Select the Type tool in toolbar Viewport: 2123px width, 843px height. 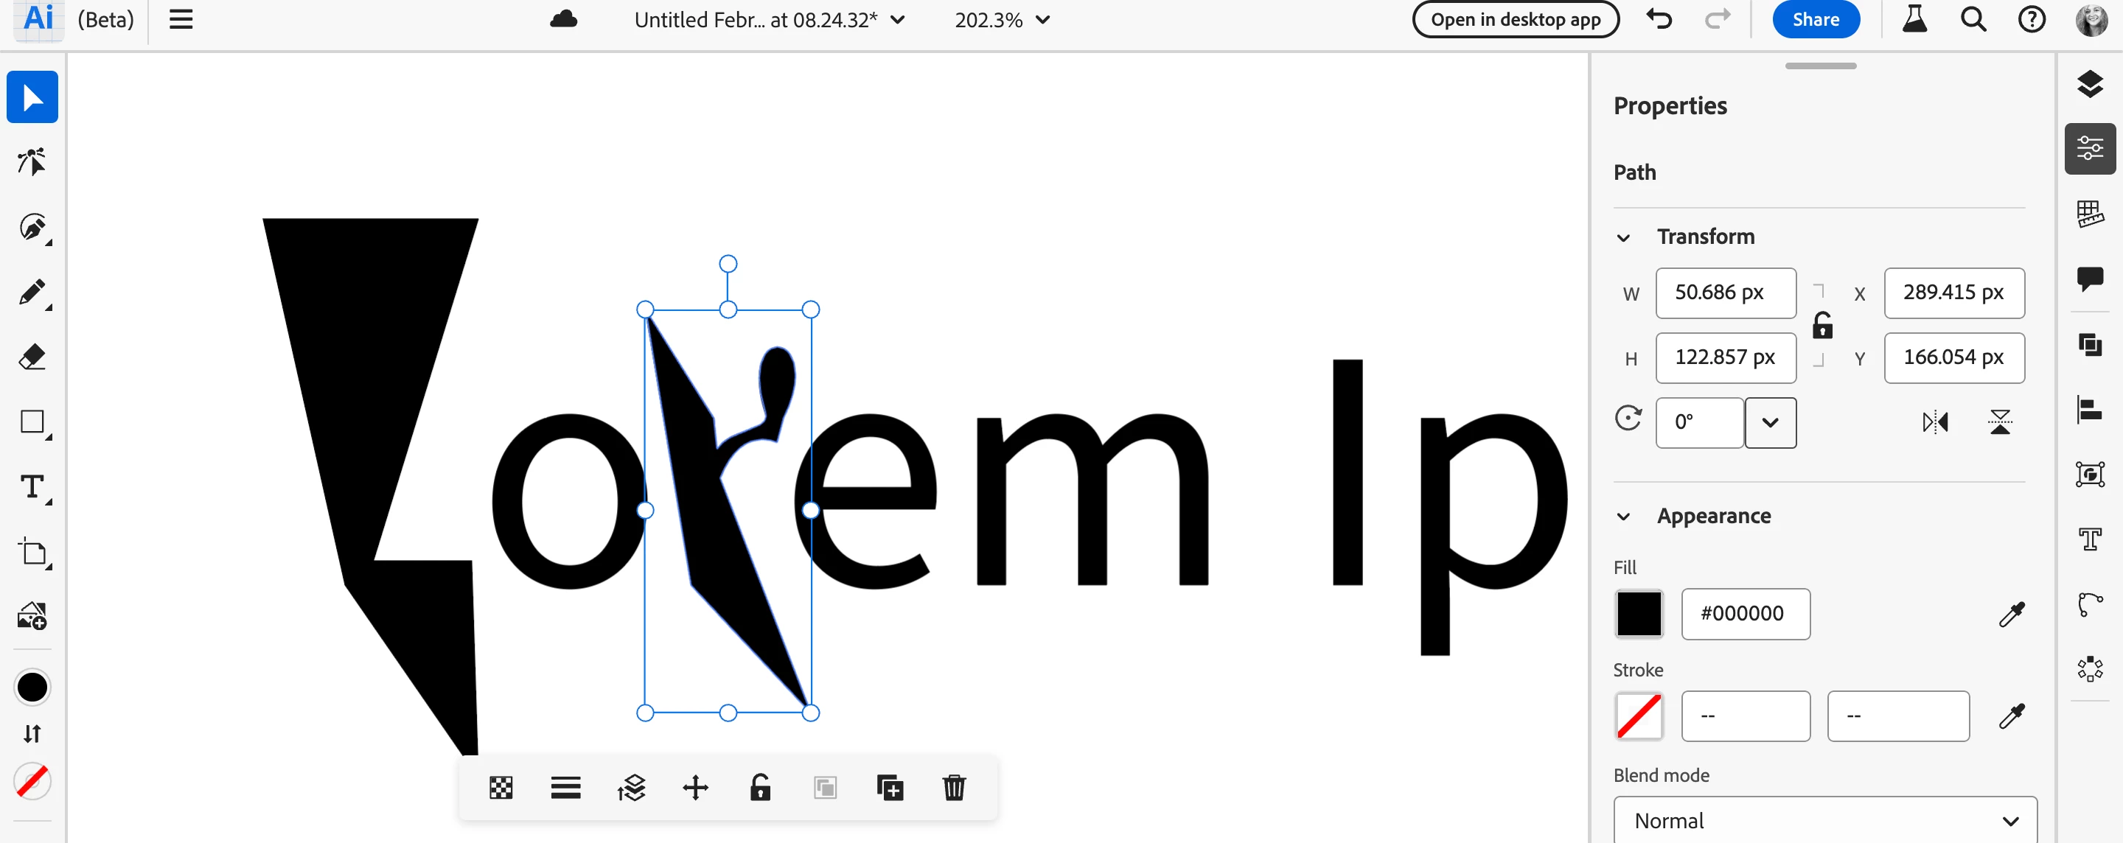click(x=32, y=487)
